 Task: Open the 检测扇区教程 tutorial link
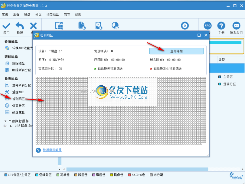coord(52,150)
